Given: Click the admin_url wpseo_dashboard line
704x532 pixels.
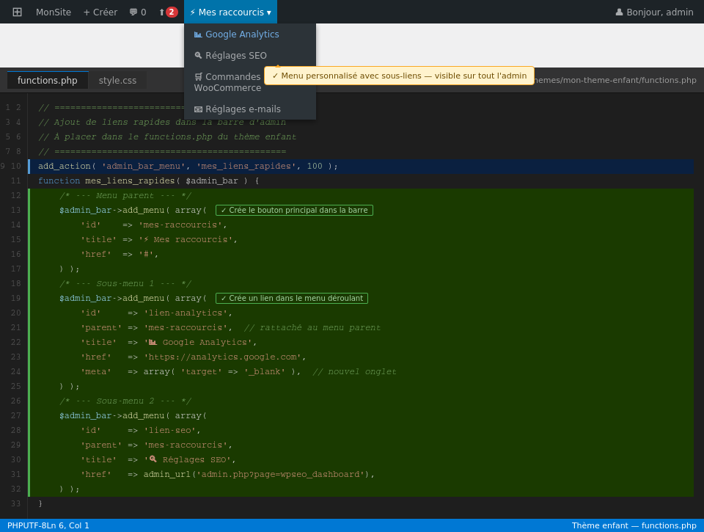Looking at the screenshot, I should tap(227, 474).
